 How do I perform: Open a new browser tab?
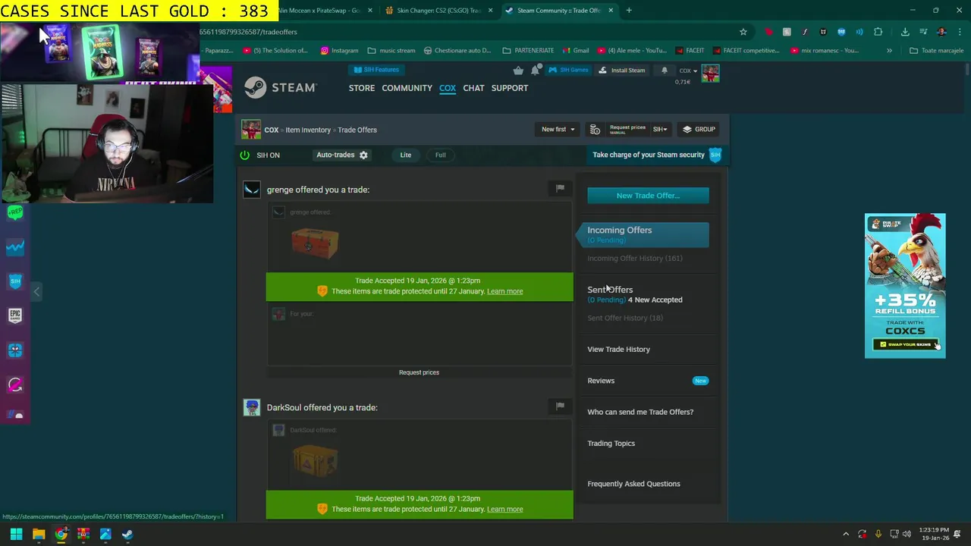629,11
